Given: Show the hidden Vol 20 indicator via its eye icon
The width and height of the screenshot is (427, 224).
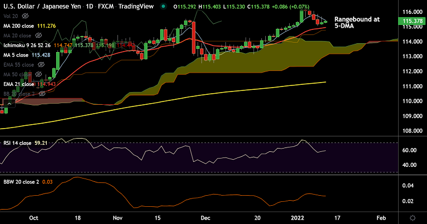Looking at the screenshot, I should 26,16.
